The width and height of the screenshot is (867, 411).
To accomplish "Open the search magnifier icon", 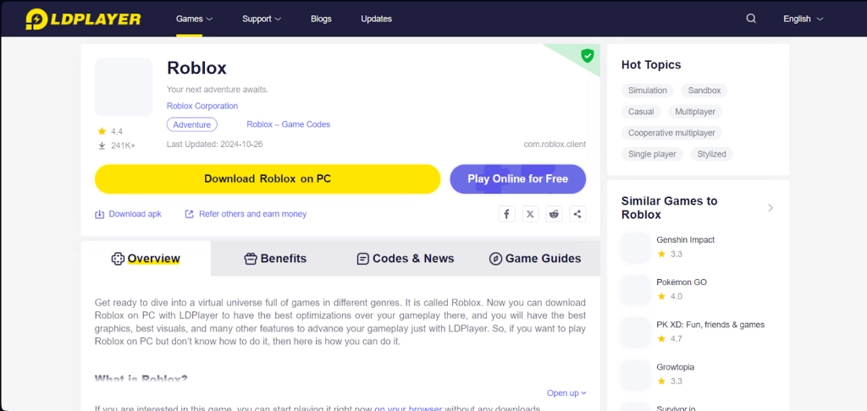I will 751,19.
